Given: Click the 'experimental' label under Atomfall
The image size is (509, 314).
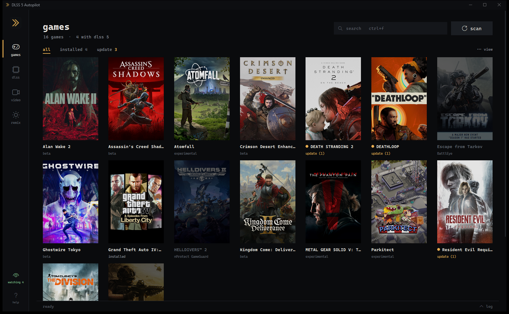Looking at the screenshot, I should [x=186, y=153].
